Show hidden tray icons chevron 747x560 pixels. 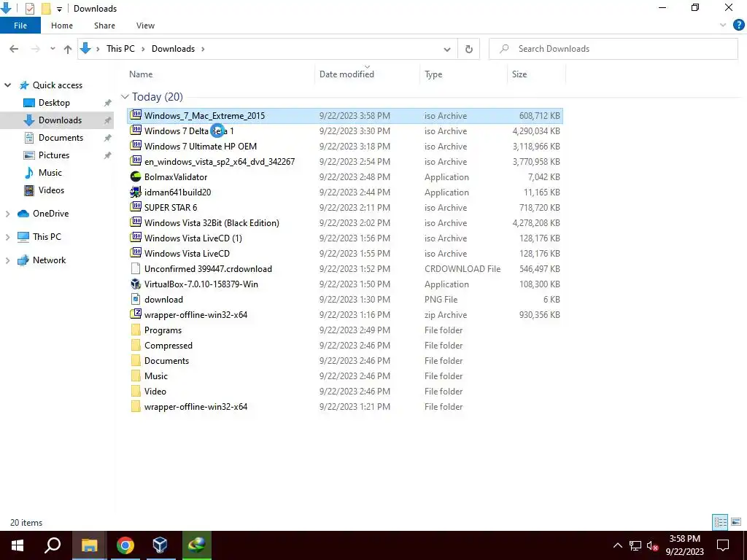pyautogui.click(x=617, y=545)
